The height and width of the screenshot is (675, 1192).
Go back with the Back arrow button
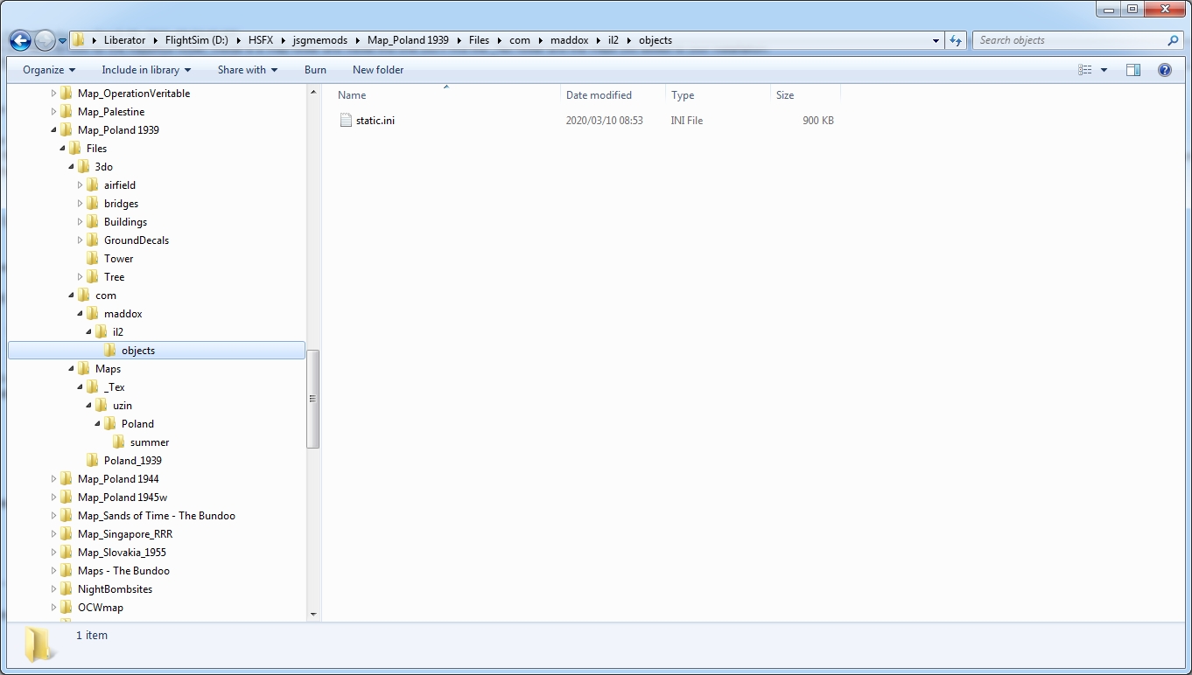click(20, 40)
